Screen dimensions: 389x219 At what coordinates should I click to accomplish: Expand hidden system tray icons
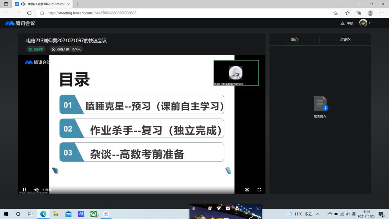tap(318, 214)
